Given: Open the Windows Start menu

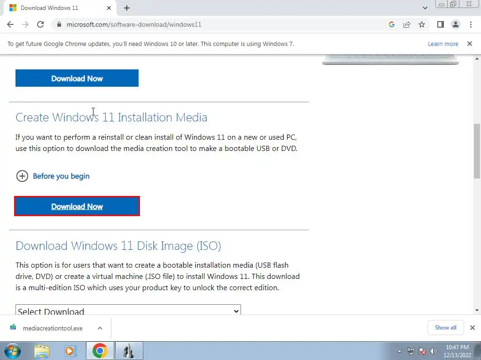Looking at the screenshot, I should 13,351.
